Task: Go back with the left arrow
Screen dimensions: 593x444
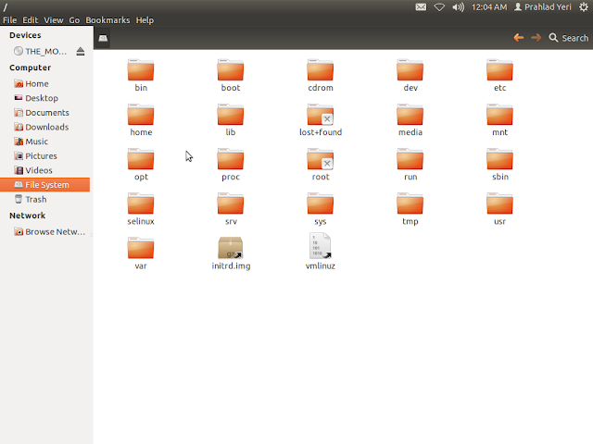Action: (519, 38)
